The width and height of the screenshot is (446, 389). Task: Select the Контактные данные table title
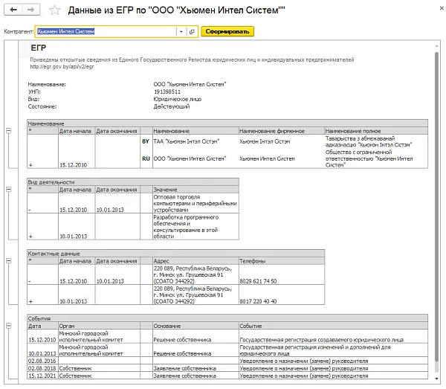click(54, 254)
